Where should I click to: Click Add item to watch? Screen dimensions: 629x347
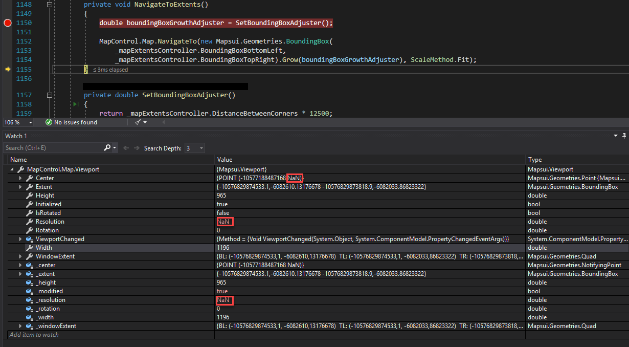click(x=34, y=334)
